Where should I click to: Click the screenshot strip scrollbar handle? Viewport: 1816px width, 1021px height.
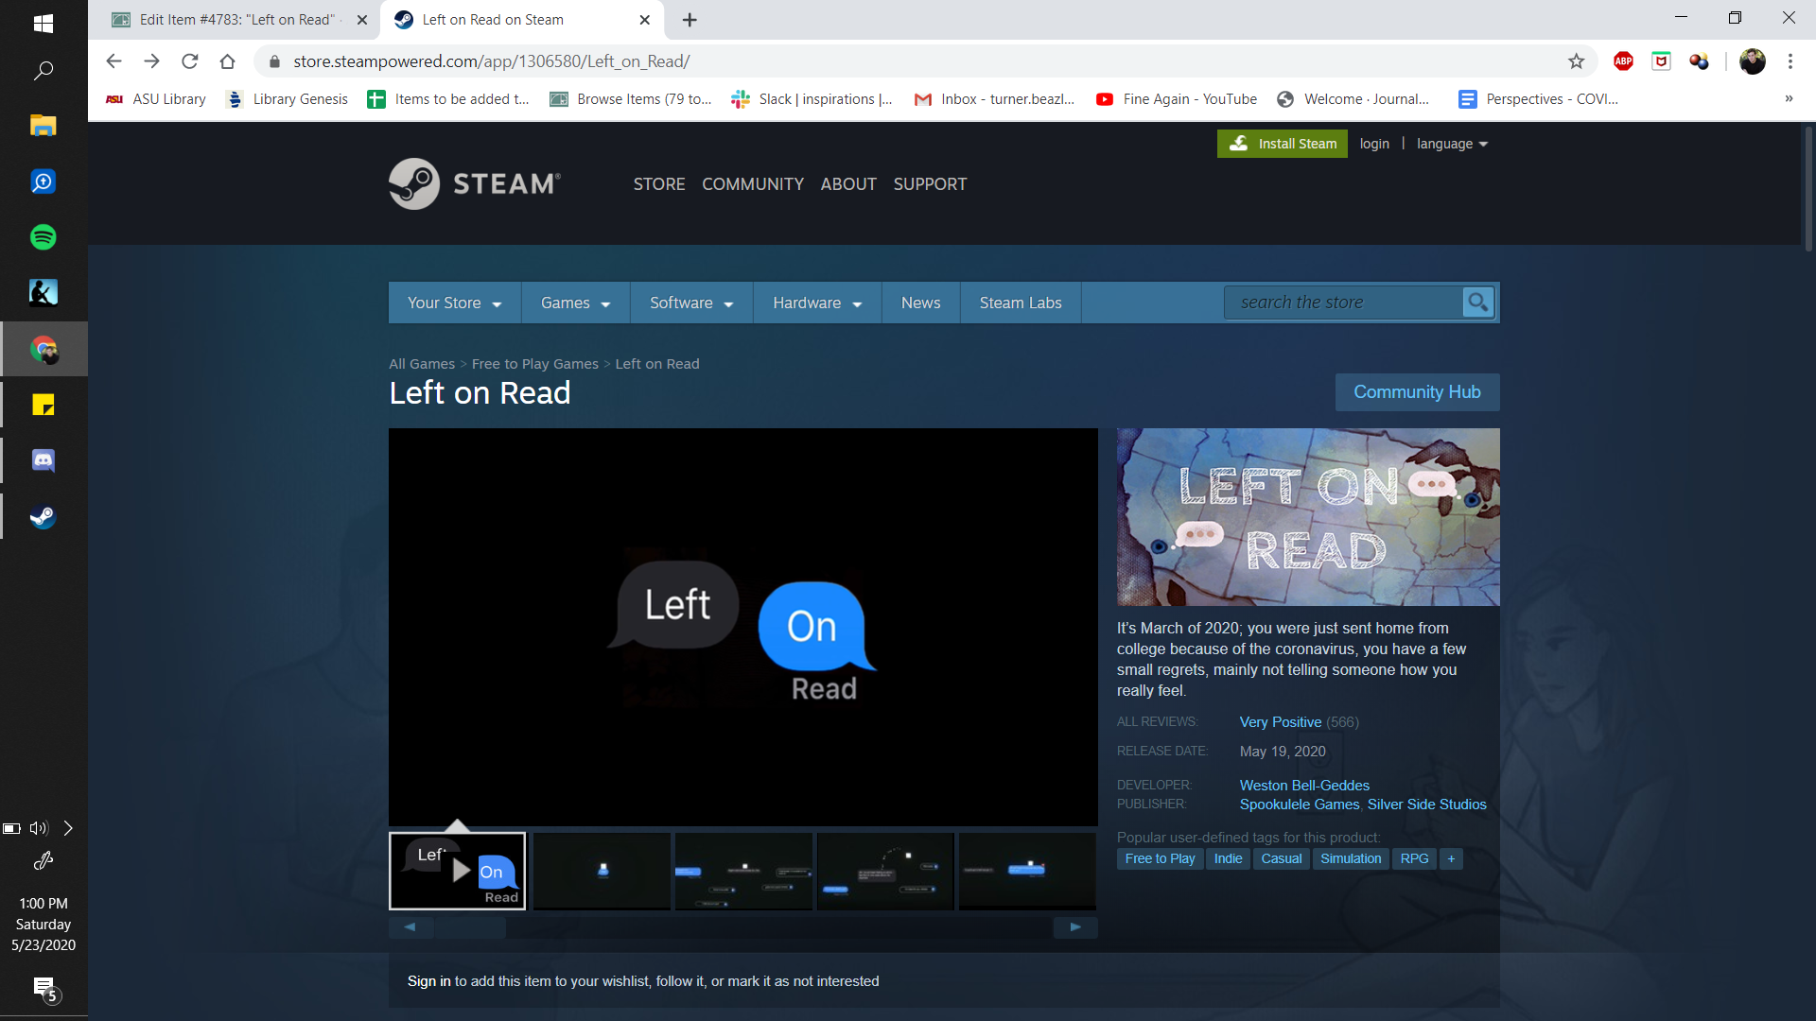[470, 927]
